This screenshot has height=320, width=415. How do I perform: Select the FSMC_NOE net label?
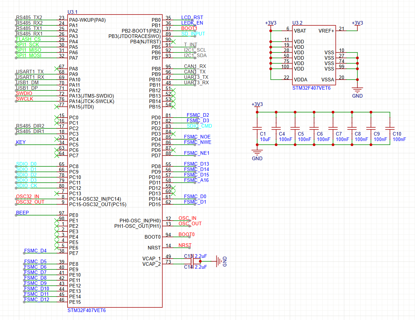point(197,137)
